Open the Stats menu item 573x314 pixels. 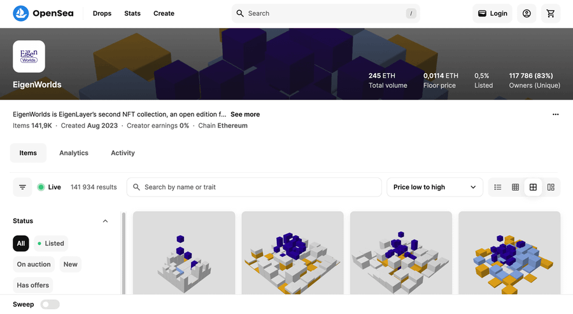[x=132, y=13]
